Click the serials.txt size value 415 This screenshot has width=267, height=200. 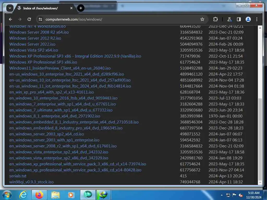(183, 176)
